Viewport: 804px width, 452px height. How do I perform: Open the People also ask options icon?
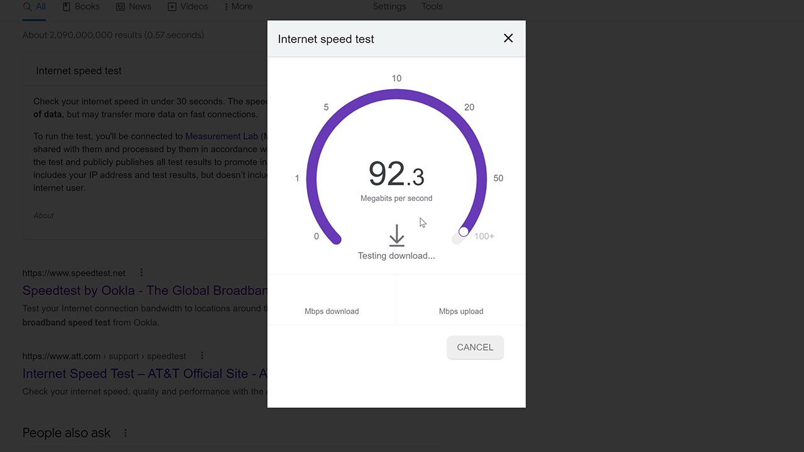click(125, 433)
